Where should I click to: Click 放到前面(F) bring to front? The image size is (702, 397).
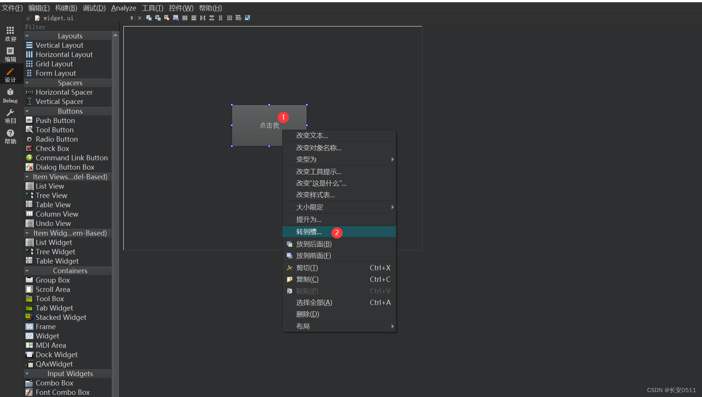[x=339, y=256]
